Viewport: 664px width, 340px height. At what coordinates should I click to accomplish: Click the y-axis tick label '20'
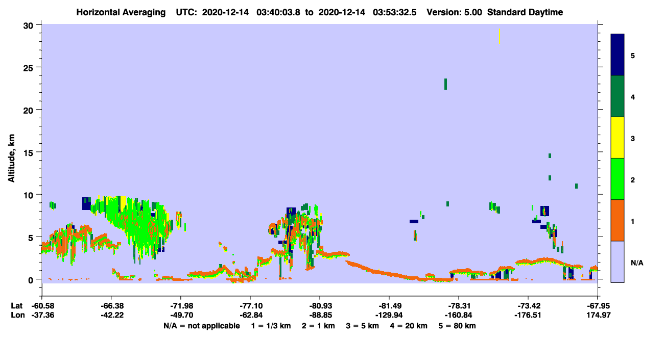click(x=30, y=110)
